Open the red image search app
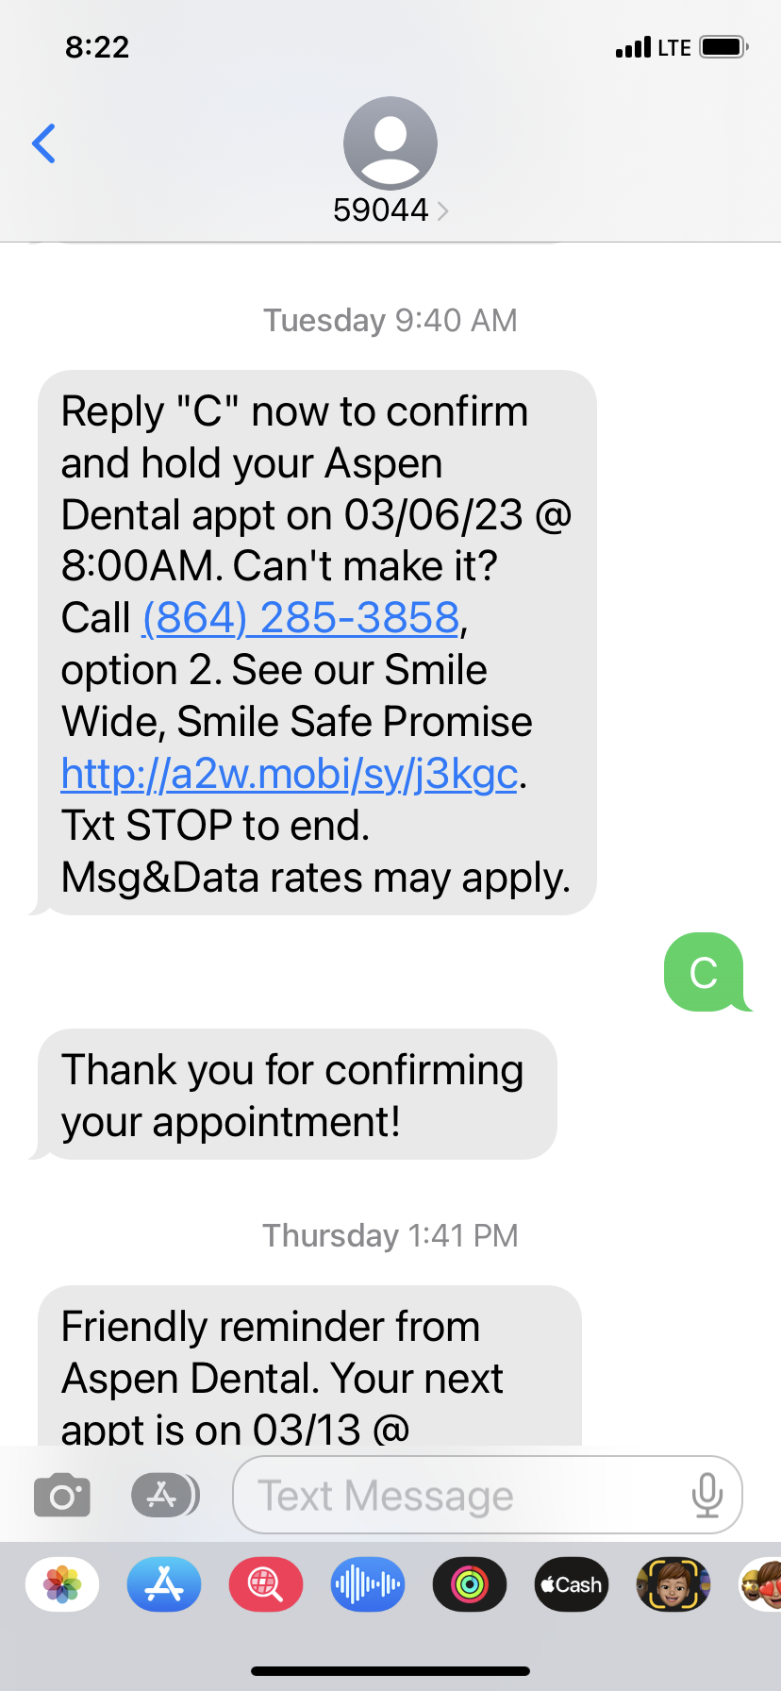 coord(266,1584)
